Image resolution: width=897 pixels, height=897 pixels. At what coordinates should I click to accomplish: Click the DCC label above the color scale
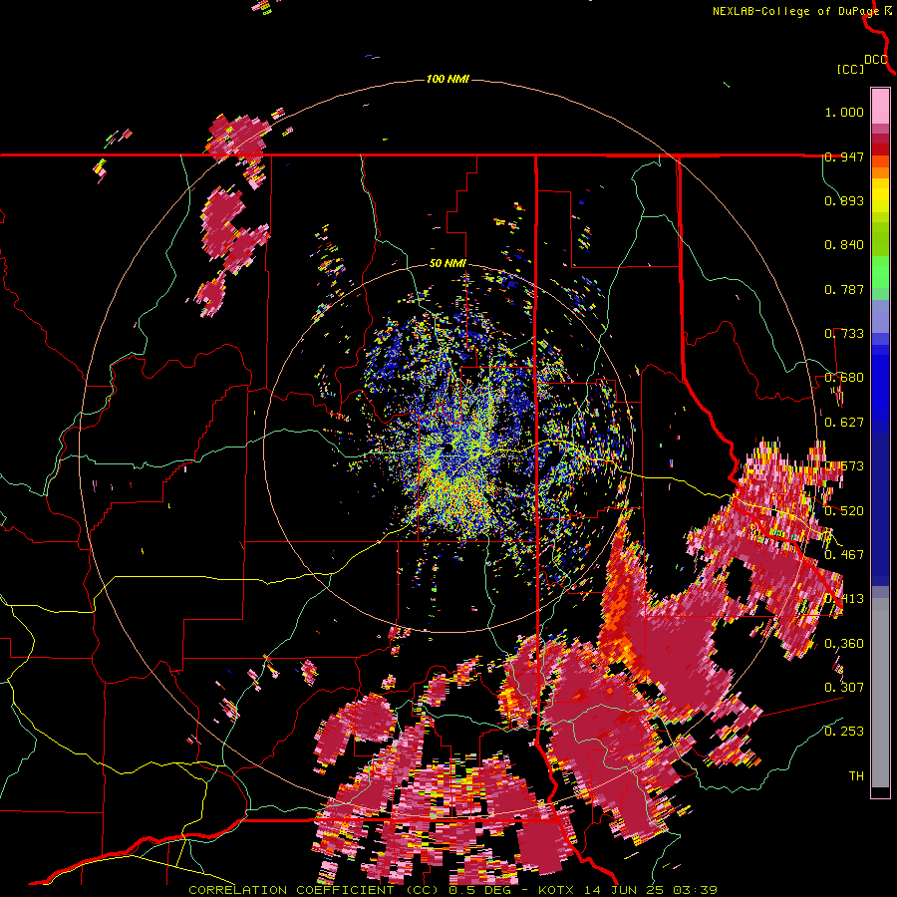tap(876, 60)
